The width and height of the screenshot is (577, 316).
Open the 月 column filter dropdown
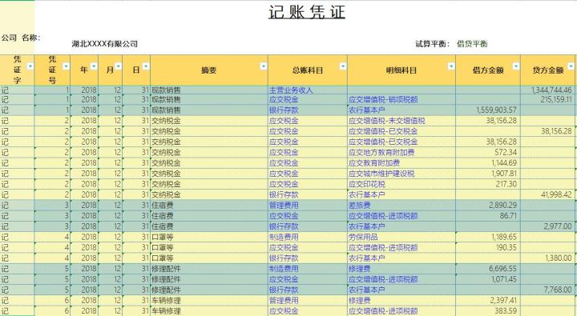click(x=118, y=66)
